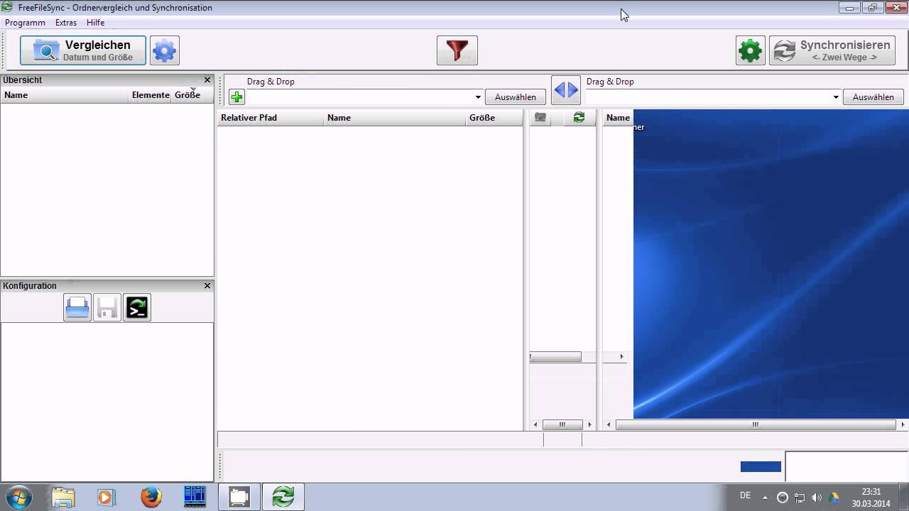Click left grid Name column header
This screenshot has width=909, height=511.
395,118
